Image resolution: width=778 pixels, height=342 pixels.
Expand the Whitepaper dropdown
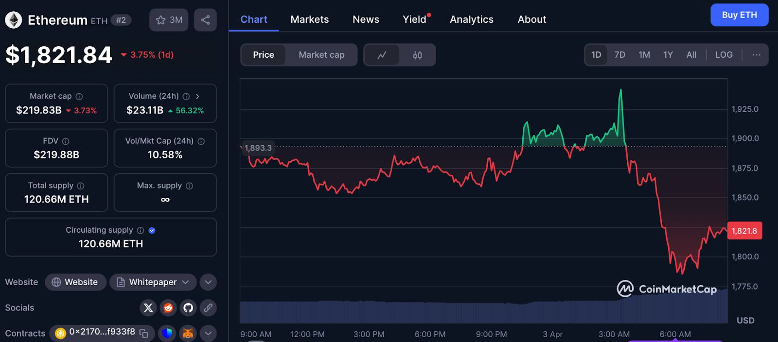tap(185, 282)
